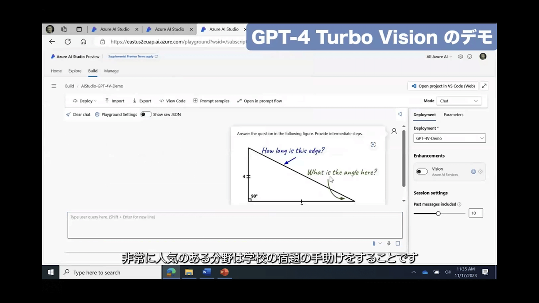Show hidden system tray icons chevron

point(413,272)
